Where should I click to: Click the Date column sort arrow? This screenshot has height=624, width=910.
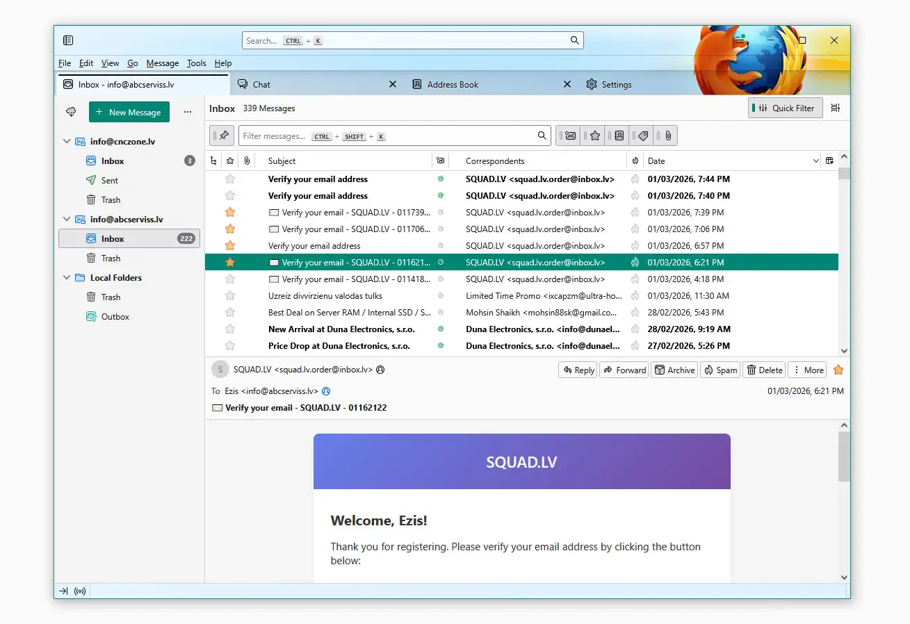tap(816, 161)
